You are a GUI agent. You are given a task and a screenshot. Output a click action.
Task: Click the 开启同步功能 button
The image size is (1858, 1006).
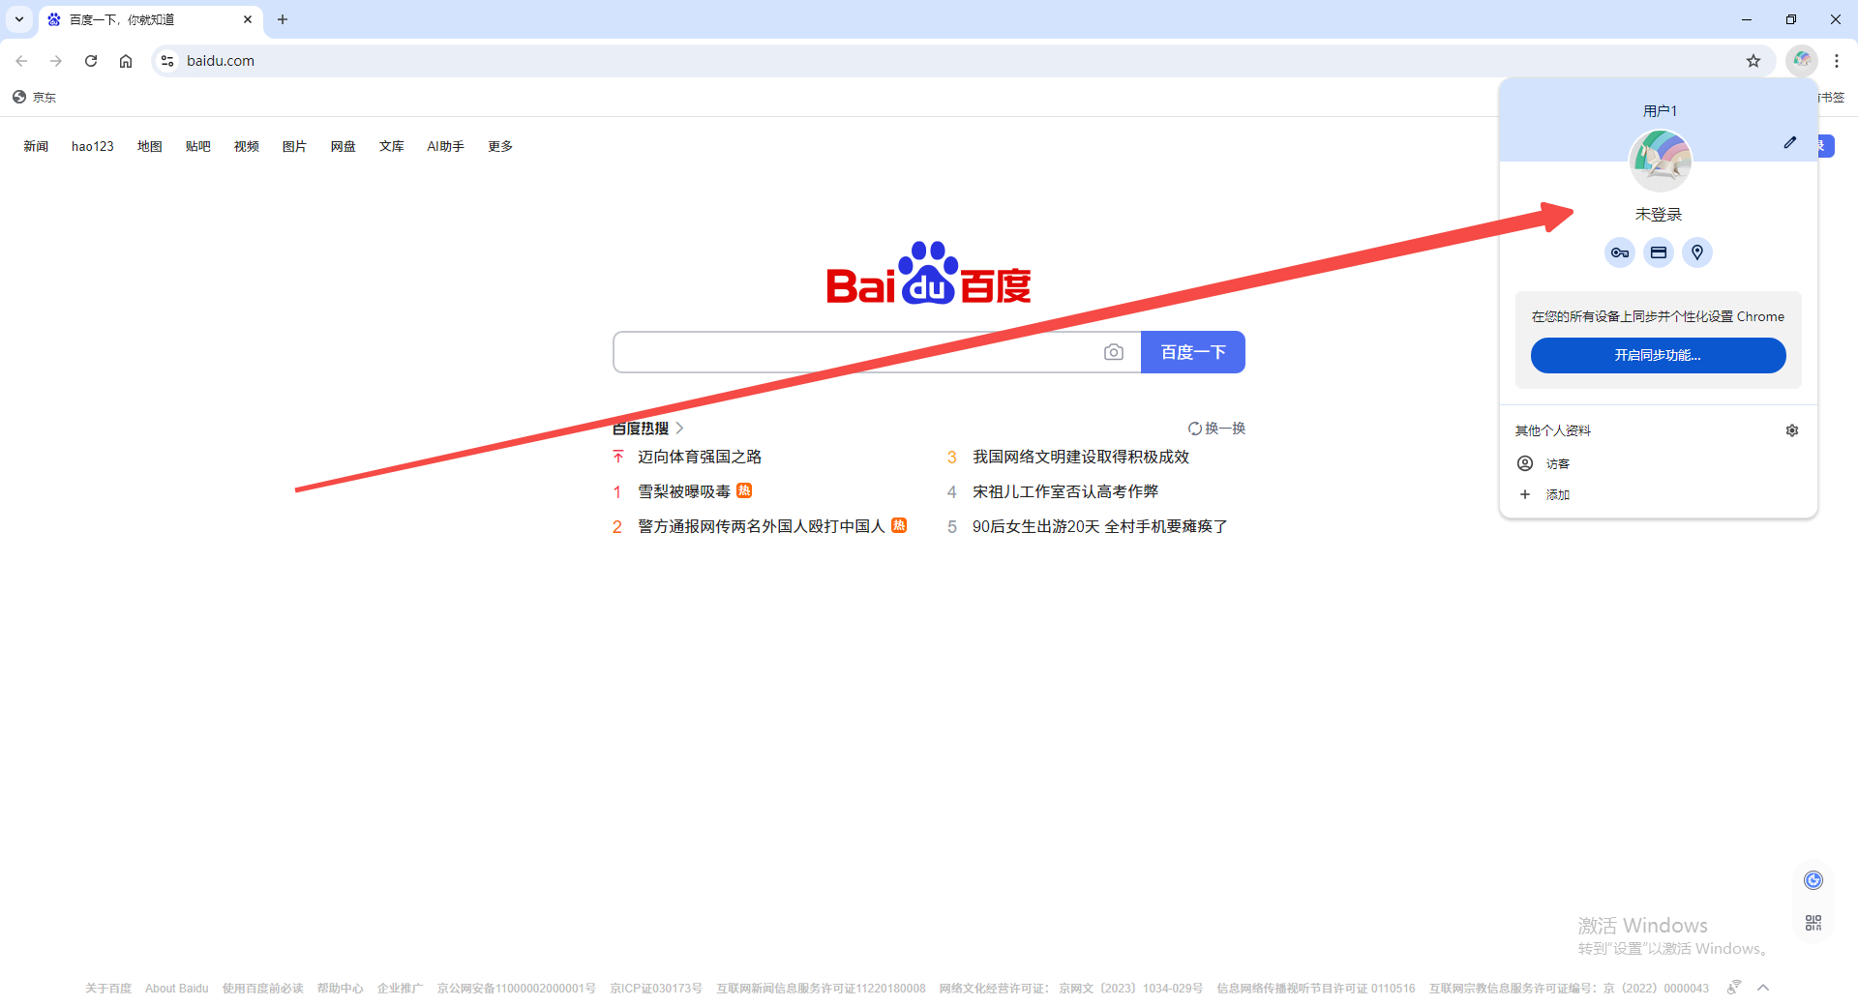pos(1658,355)
